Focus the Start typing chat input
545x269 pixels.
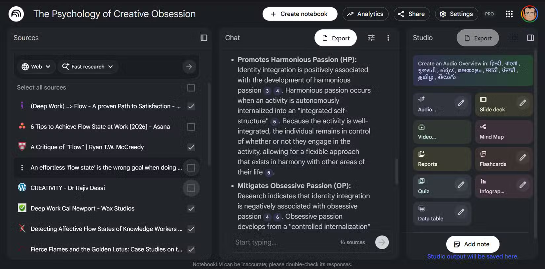(284, 242)
